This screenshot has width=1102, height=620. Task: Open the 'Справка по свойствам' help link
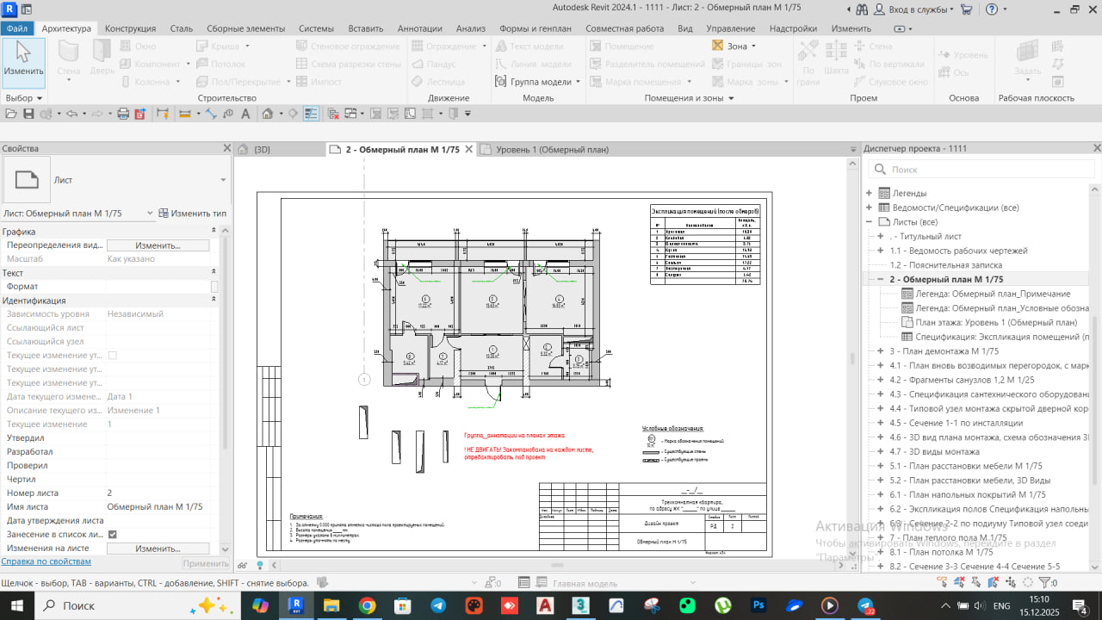click(46, 561)
